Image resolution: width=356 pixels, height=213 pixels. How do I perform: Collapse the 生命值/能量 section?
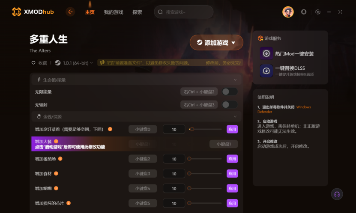coord(235,80)
